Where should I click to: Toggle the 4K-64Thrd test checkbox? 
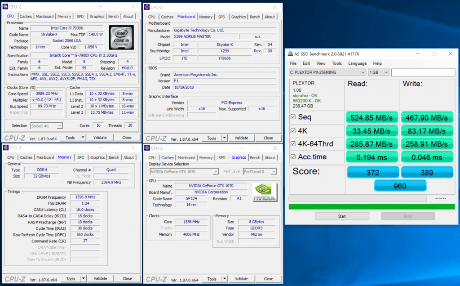pyautogui.click(x=293, y=144)
